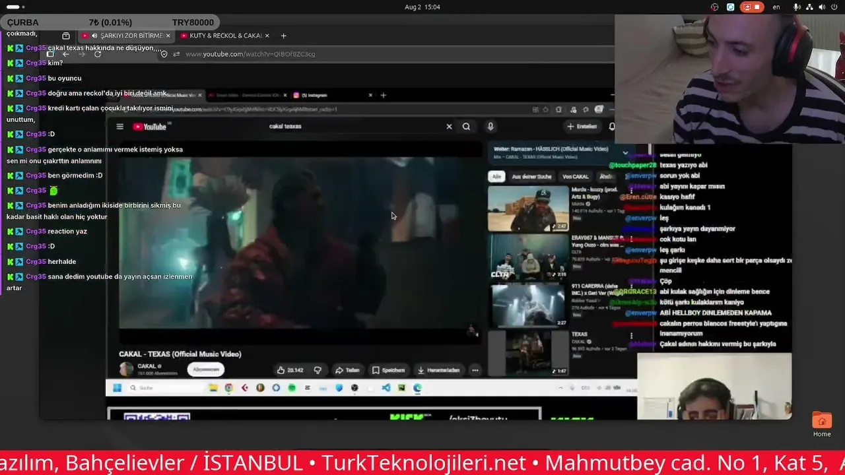Screen dimensions: 845x475
Task: Open the clock showing Aug 2 15:04
Action: point(422,7)
